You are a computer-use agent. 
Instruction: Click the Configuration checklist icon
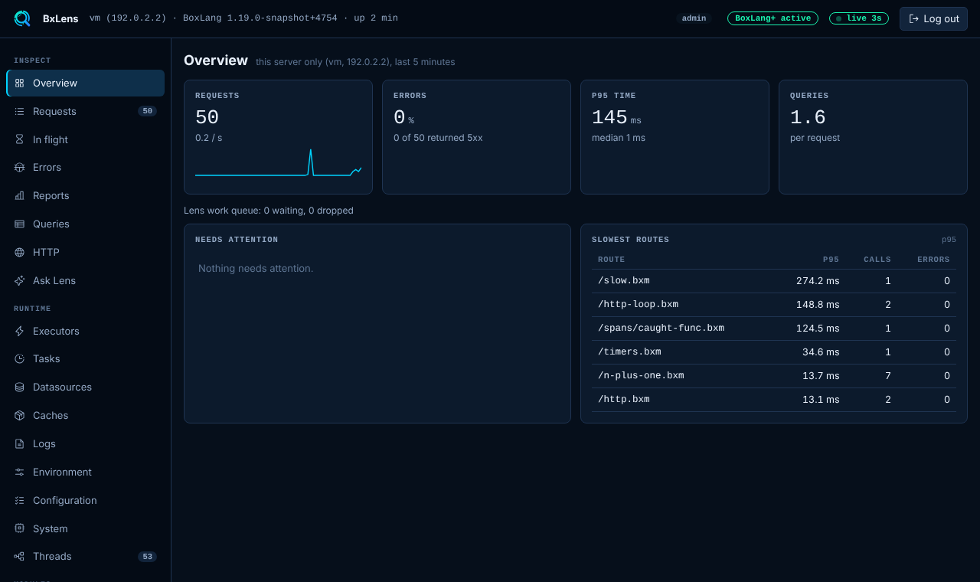[x=19, y=500]
